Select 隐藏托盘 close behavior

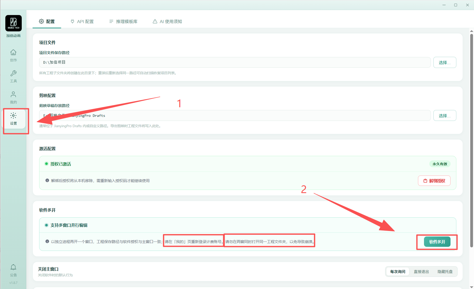coord(445,272)
